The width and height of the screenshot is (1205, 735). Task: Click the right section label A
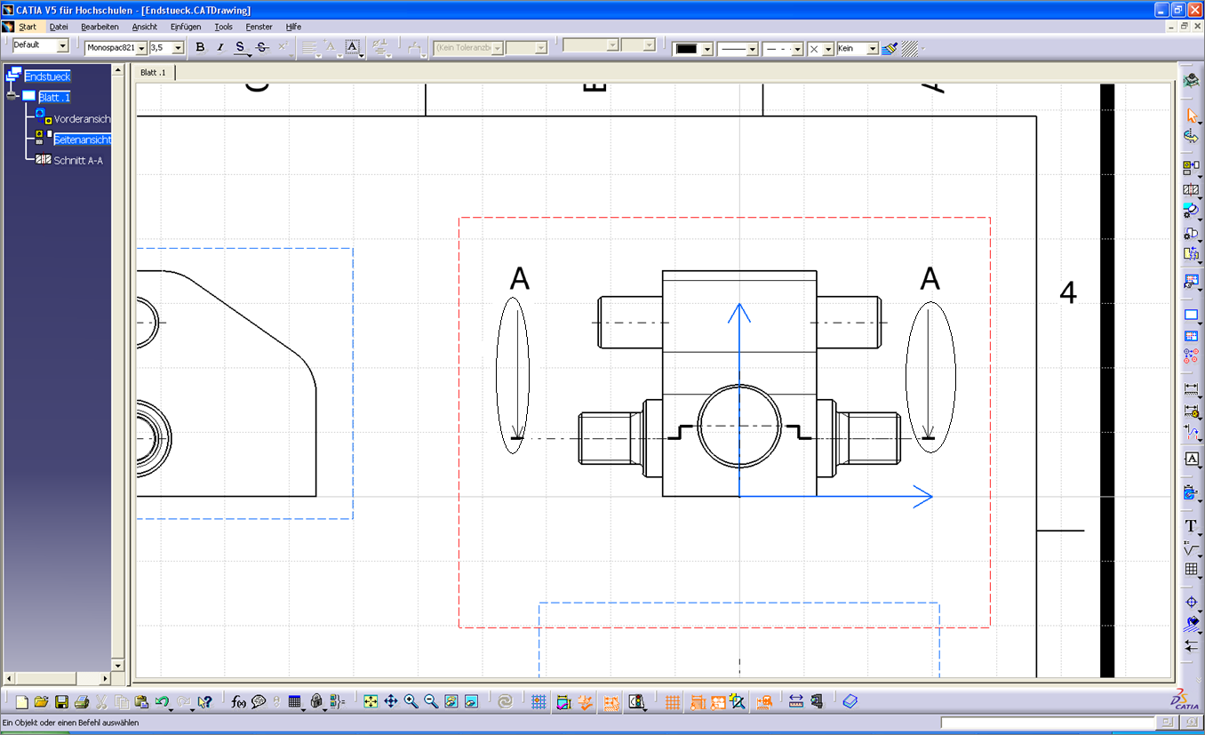[930, 279]
